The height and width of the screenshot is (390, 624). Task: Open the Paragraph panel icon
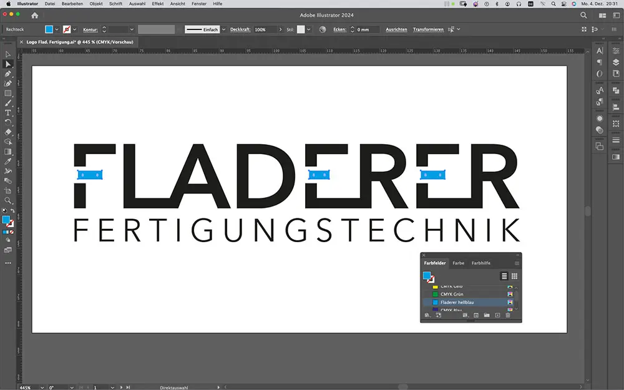[x=600, y=62]
